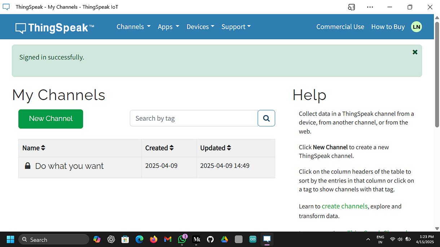Expand the Support dropdown menu

pyautogui.click(x=236, y=27)
